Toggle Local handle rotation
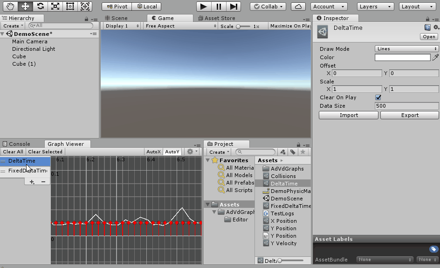 click(x=147, y=7)
